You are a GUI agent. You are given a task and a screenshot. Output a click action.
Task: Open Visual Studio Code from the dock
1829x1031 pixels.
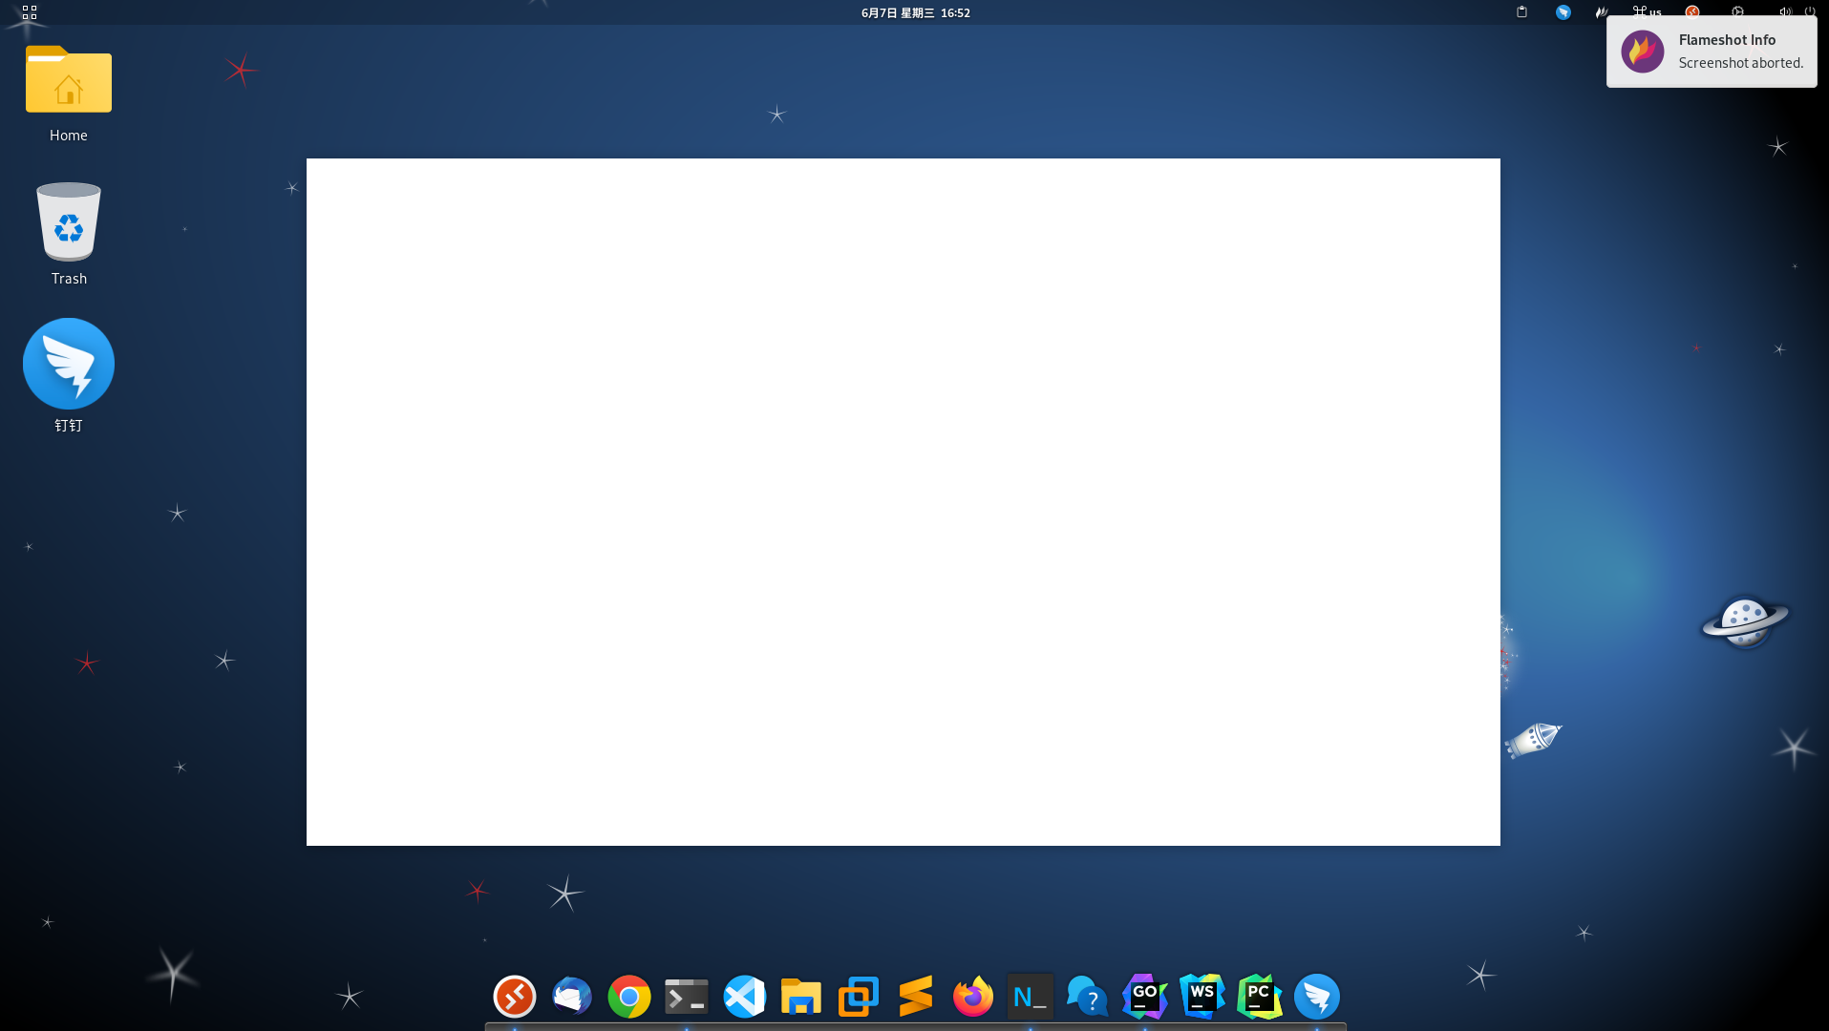[744, 996]
